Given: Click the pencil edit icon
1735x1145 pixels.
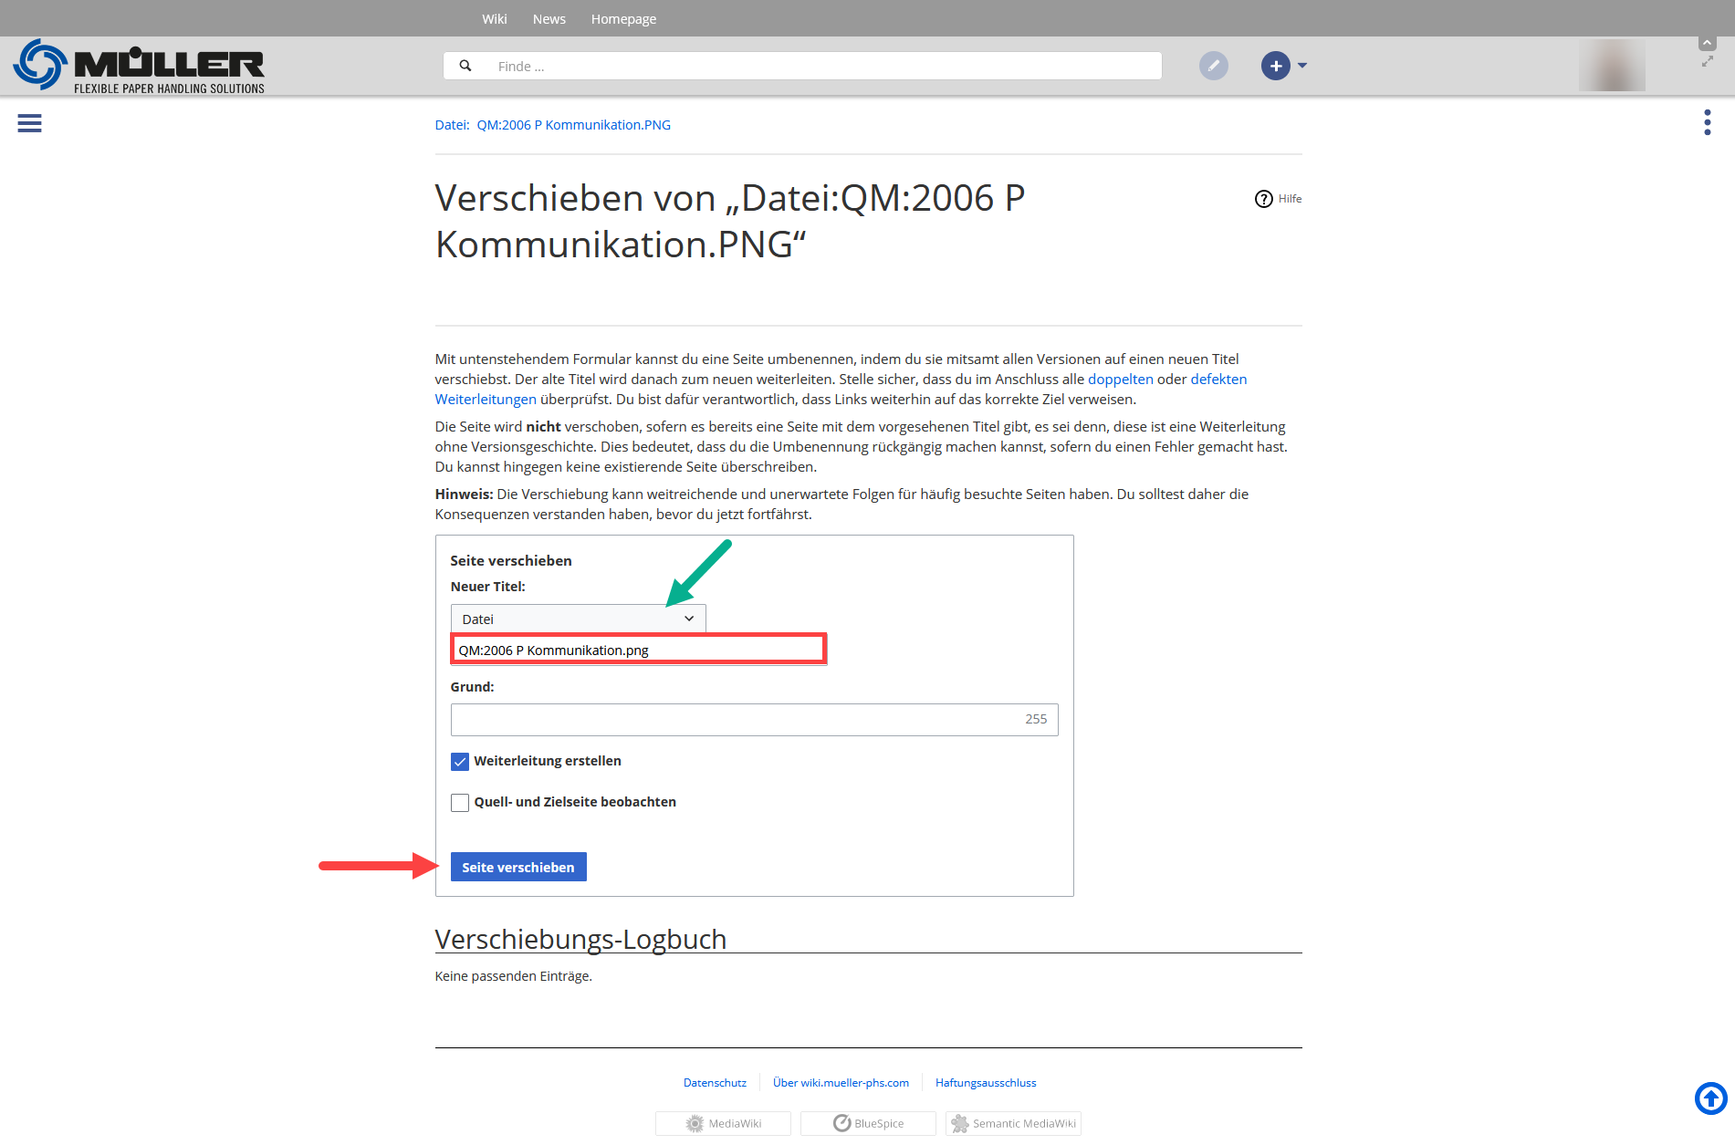Looking at the screenshot, I should point(1213,66).
